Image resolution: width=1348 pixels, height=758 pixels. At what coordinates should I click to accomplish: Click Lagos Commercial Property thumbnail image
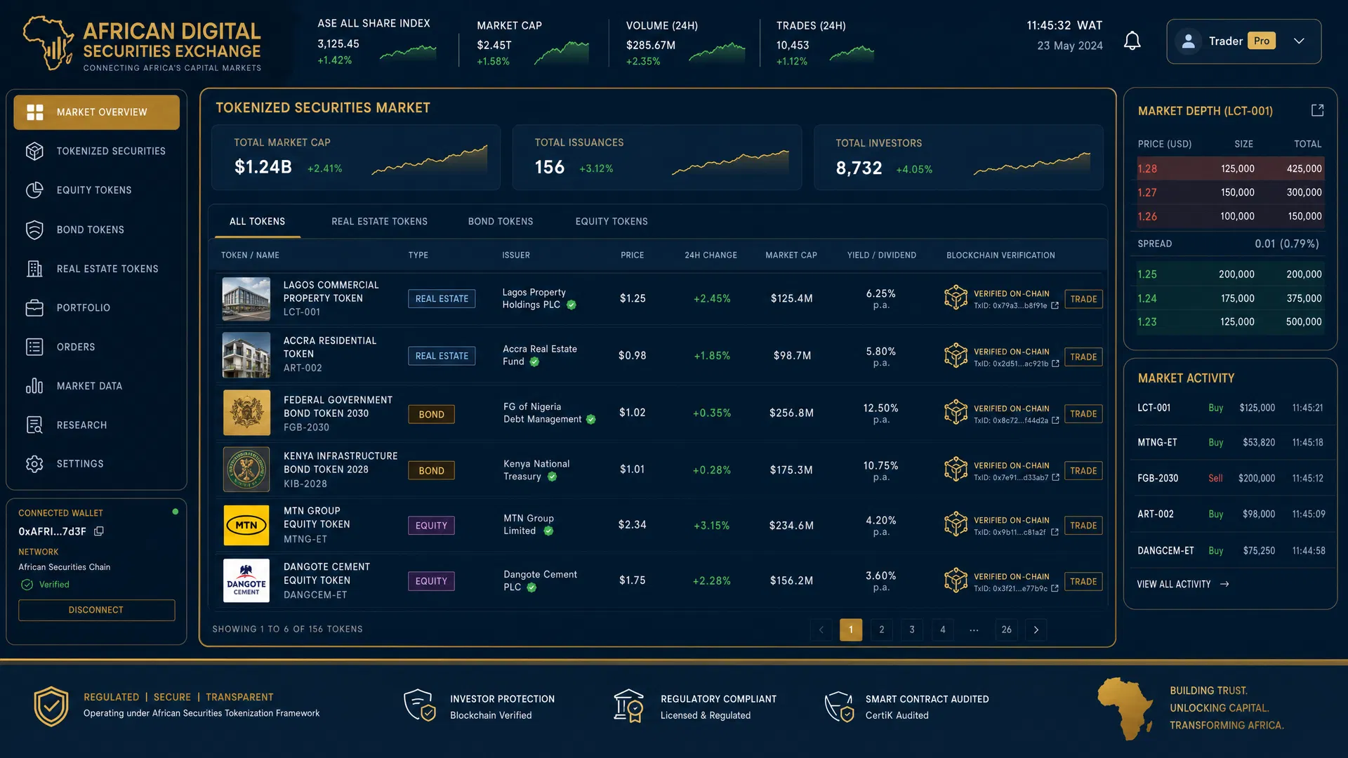click(x=246, y=299)
